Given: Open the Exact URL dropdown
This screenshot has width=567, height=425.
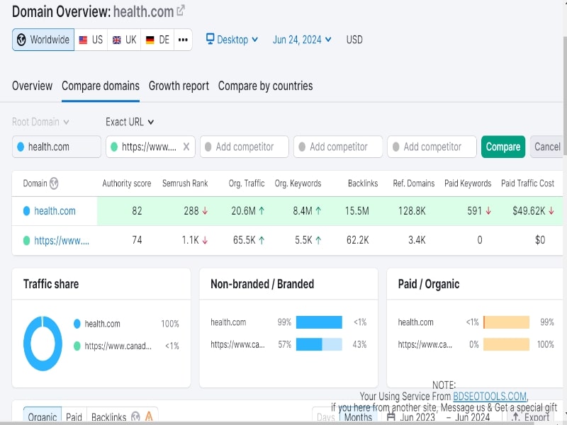Looking at the screenshot, I should click(x=128, y=122).
